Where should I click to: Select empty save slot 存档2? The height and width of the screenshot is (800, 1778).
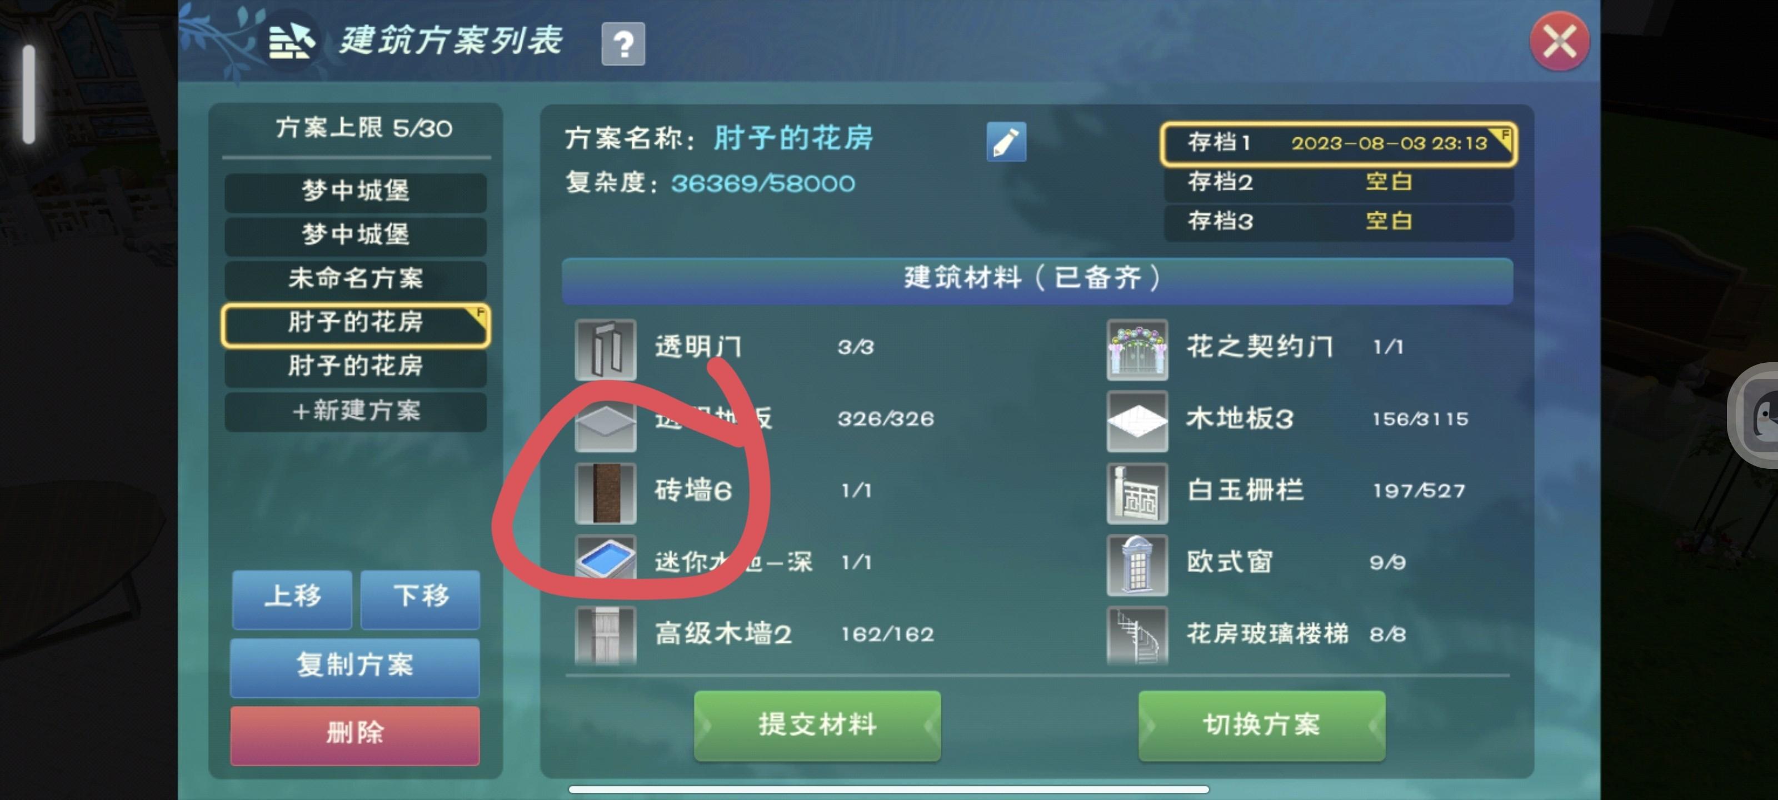pyautogui.click(x=1337, y=182)
